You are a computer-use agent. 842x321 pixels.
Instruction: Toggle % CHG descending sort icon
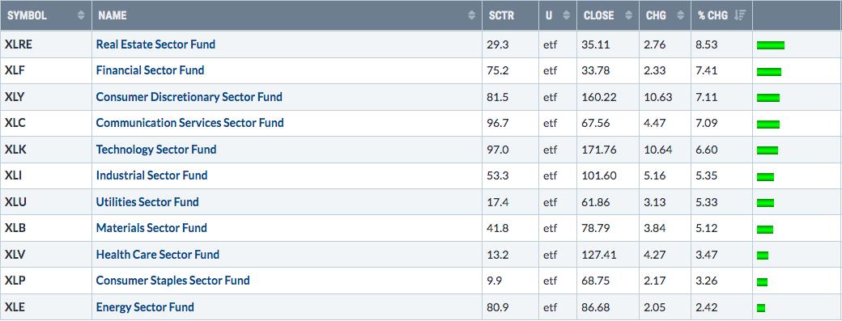(739, 15)
